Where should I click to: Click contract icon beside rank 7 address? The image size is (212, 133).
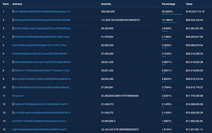13,62
